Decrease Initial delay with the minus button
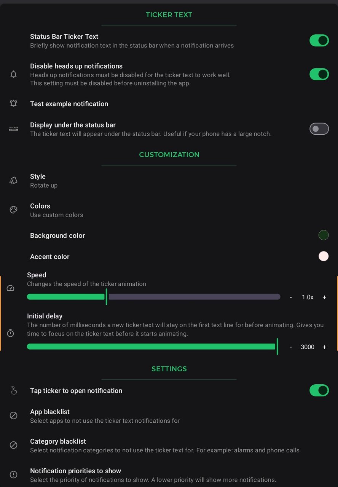The height and width of the screenshot is (487, 338). 291,347
